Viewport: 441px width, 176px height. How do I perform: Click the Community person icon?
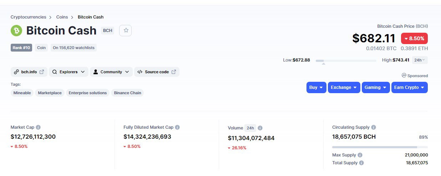[x=96, y=72]
